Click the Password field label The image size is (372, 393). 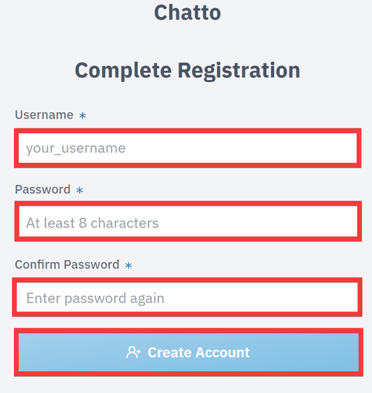point(43,189)
